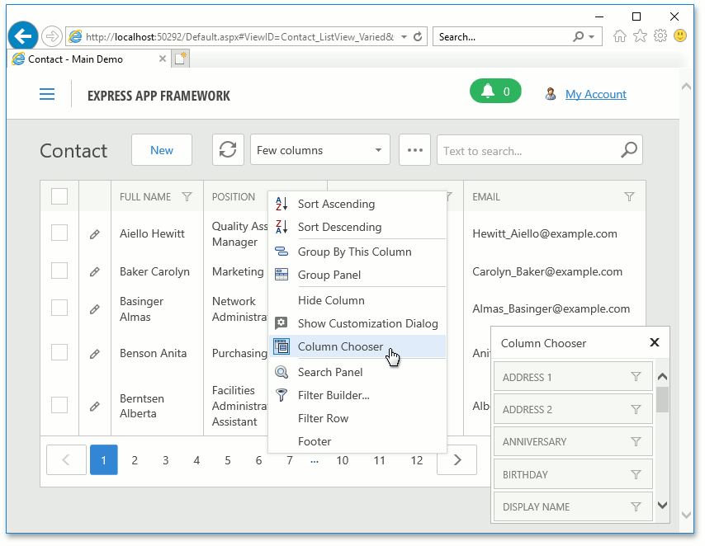Go to page 5 in pager

[228, 460]
